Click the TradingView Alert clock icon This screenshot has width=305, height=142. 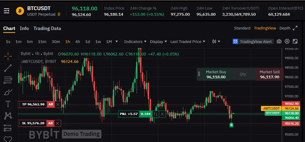tap(236, 41)
